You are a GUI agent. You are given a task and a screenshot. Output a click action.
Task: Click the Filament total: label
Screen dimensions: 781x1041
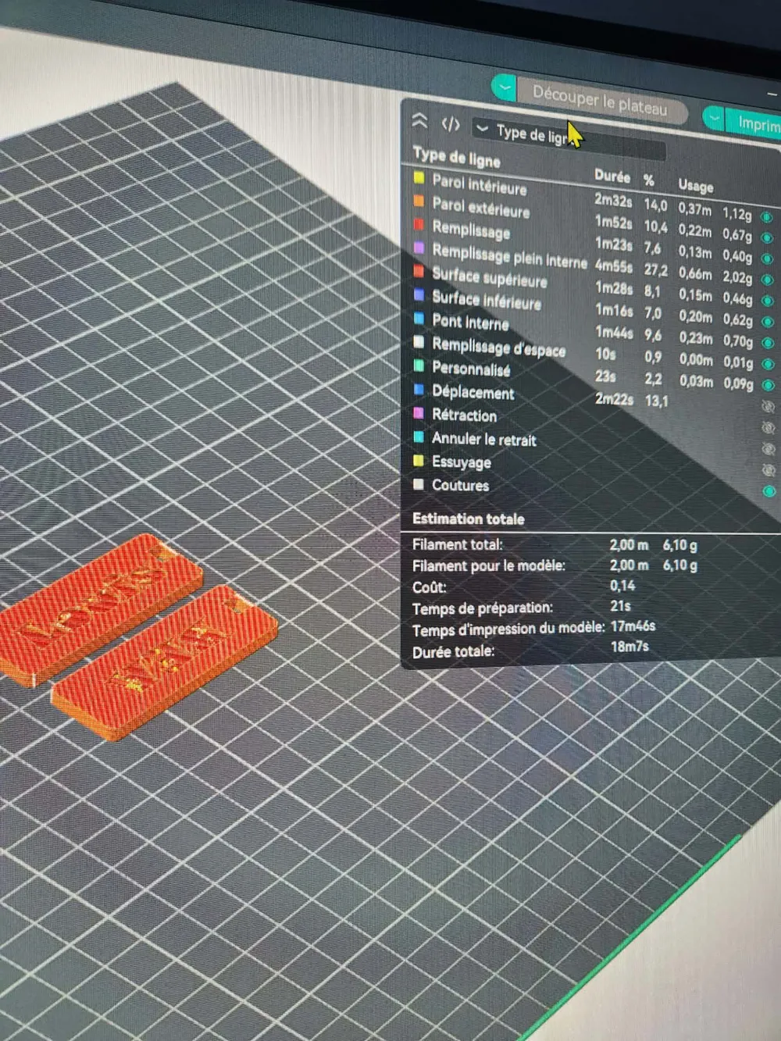(x=458, y=544)
